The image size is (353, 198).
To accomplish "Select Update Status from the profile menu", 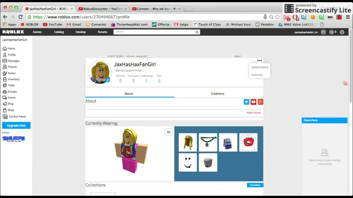I will [x=260, y=67].
